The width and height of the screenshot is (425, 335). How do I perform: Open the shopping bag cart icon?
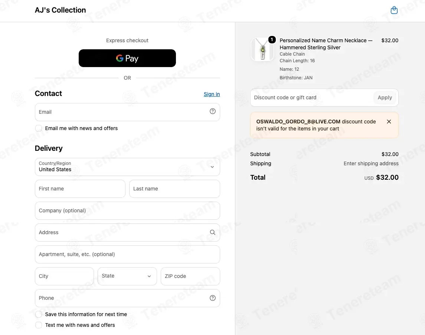(x=394, y=10)
